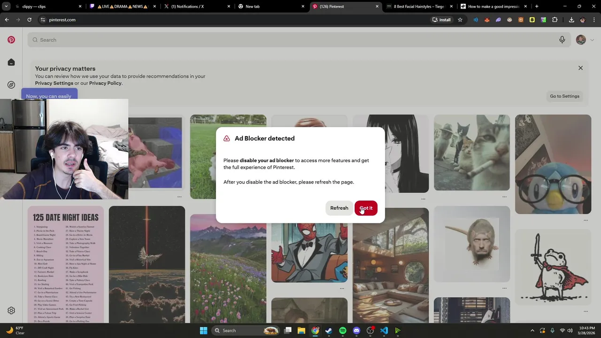Switch to How to make a good impression tab
The width and height of the screenshot is (601, 338).
point(494,7)
